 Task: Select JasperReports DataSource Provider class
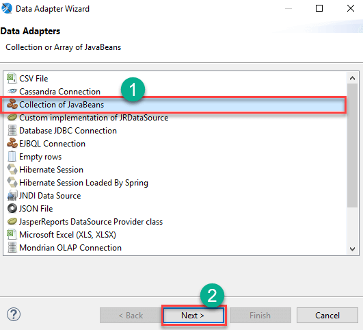[x=91, y=222]
